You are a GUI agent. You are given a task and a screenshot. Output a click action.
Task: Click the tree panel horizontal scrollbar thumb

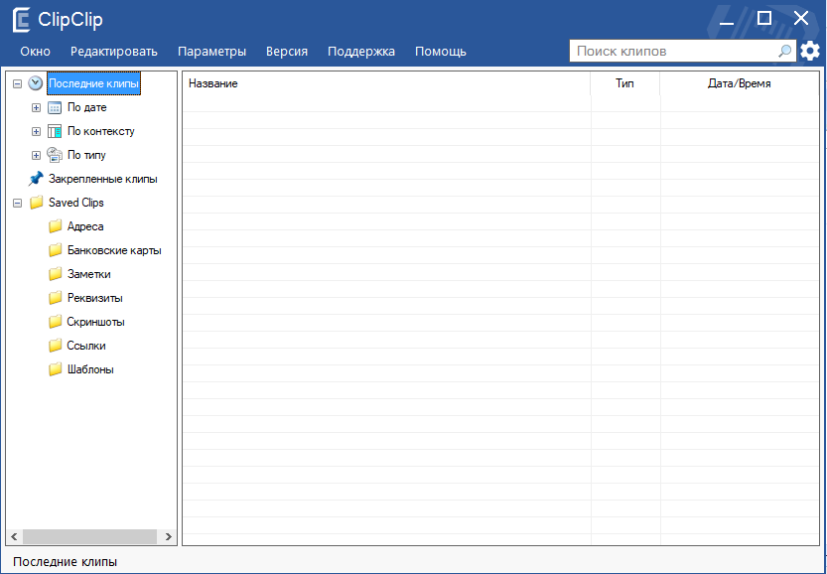click(x=89, y=537)
